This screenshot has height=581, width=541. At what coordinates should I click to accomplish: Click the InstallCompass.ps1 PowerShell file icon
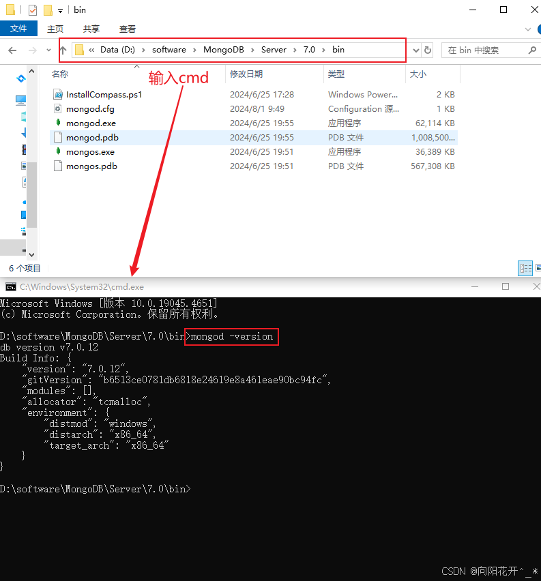click(58, 95)
